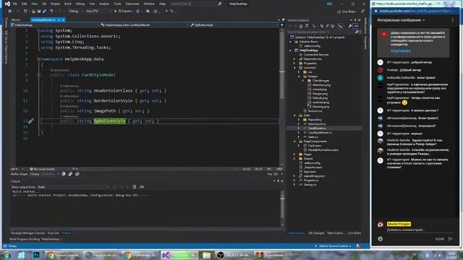Click the YouTube chat emoji icon

(381, 239)
